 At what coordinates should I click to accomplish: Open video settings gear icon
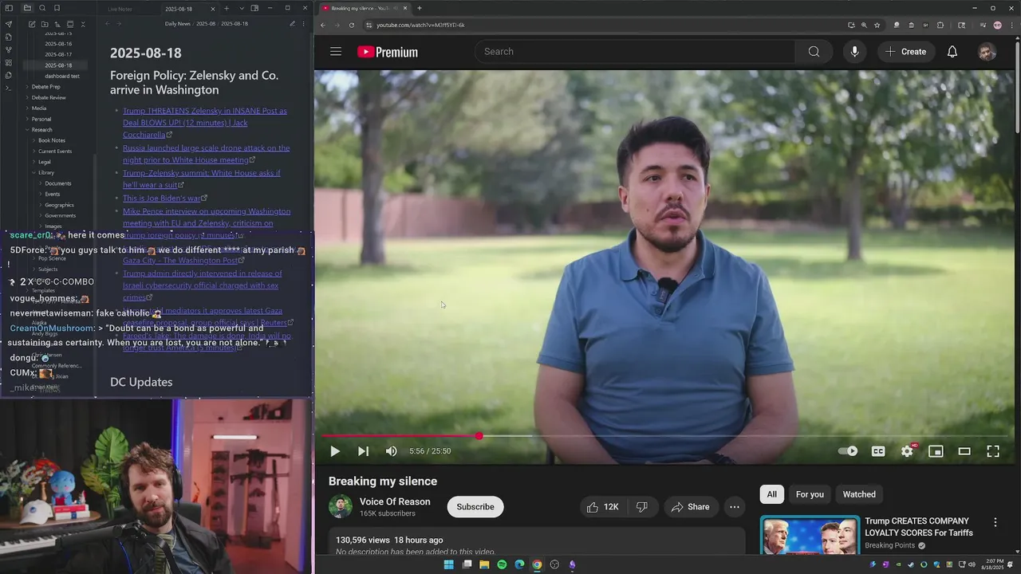[907, 451]
